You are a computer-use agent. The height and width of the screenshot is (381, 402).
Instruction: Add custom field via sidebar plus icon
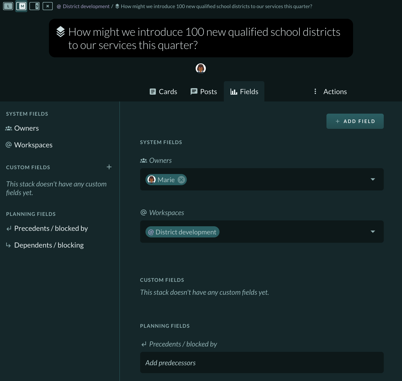[x=109, y=167]
